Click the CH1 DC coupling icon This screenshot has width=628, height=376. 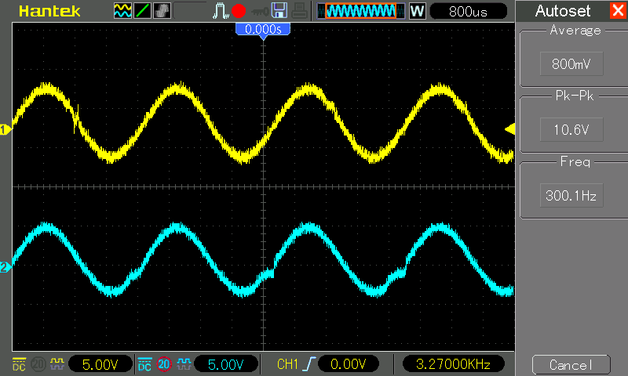pos(19,364)
